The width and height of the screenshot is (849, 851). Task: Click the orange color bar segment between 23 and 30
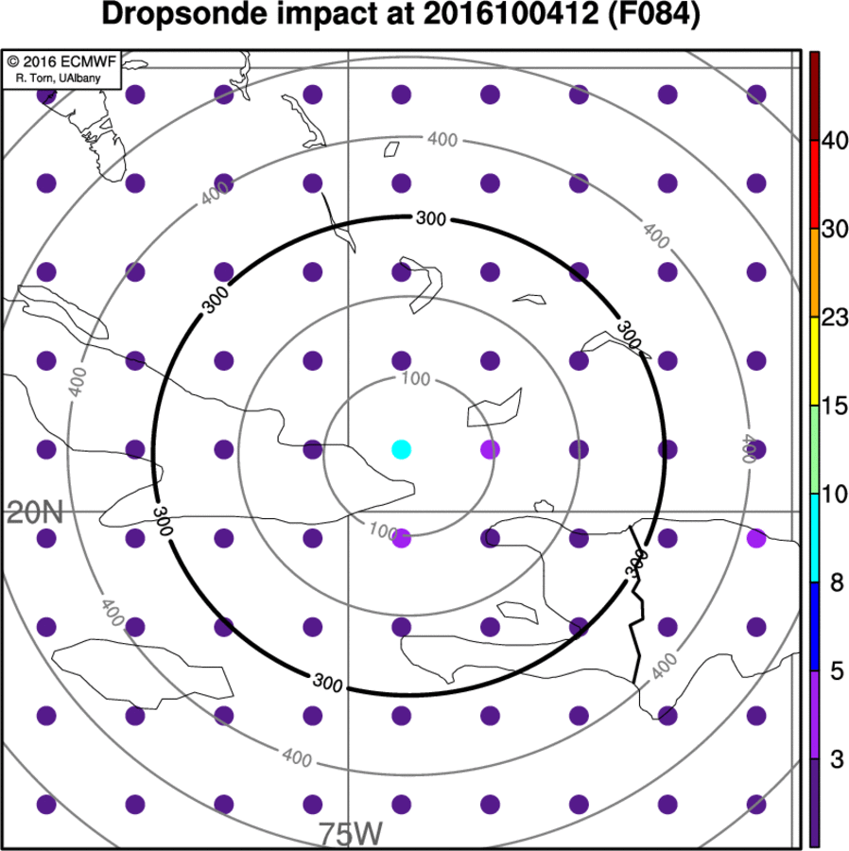tap(815, 272)
